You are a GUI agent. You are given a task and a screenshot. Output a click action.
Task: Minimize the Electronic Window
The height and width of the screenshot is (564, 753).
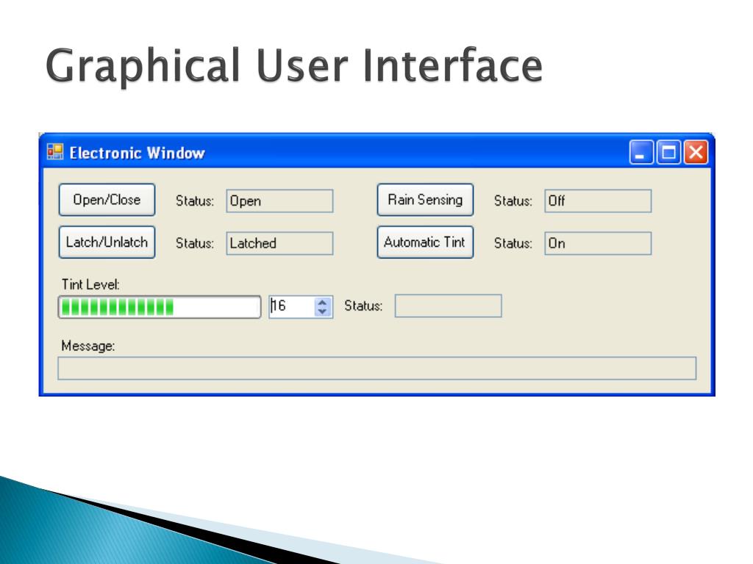[641, 153]
